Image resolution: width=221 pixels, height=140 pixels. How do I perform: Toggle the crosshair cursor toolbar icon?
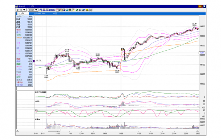pos(73,10)
